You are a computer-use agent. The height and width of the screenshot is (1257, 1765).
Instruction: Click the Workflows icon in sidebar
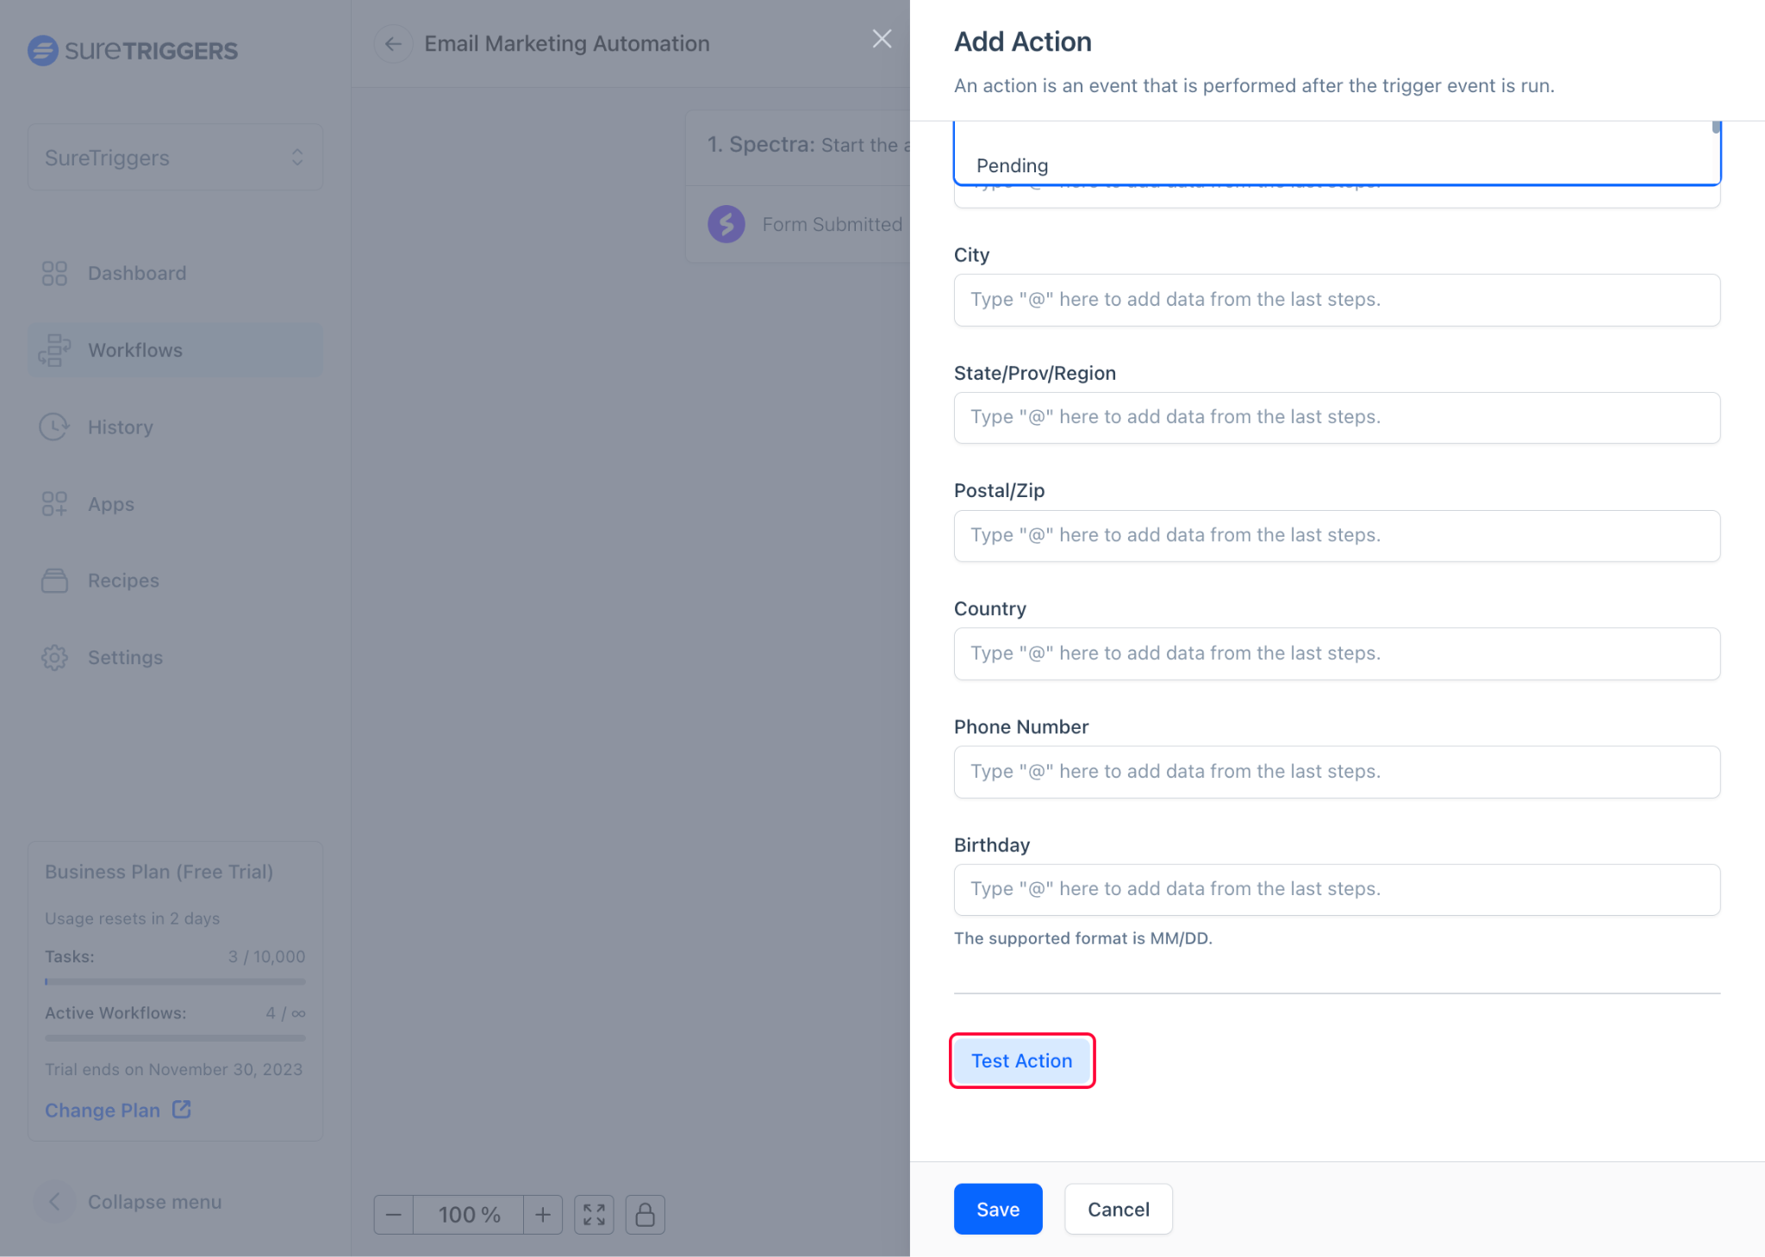click(x=53, y=350)
